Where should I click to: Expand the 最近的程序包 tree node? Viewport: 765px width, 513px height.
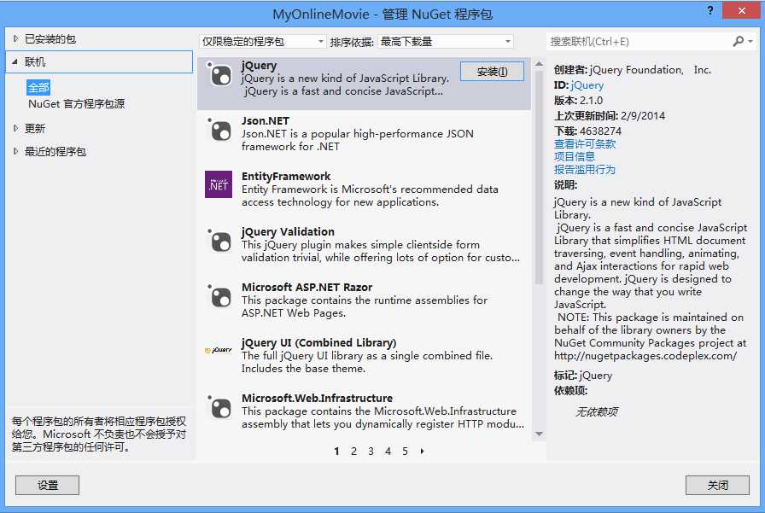[15, 151]
